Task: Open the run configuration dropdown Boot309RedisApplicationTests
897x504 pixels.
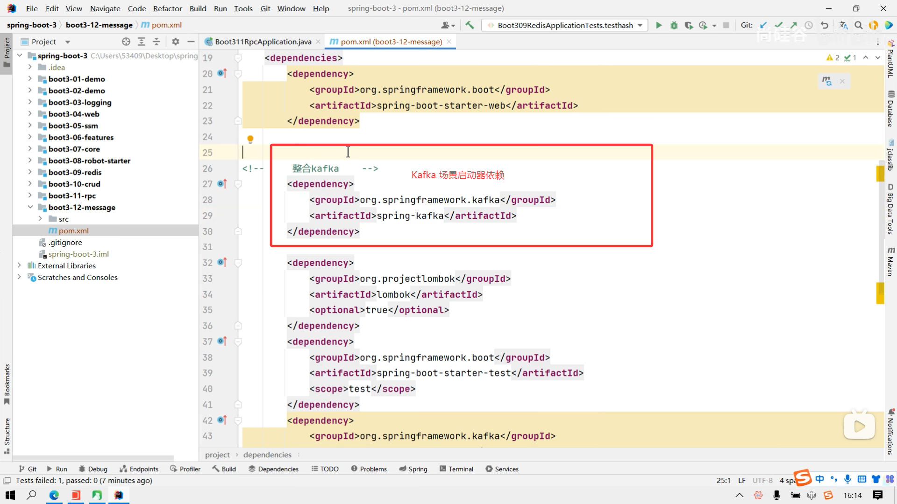Action: (x=565, y=25)
